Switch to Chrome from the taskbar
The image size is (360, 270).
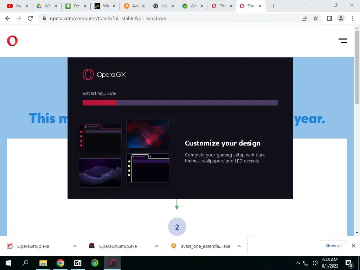click(x=60, y=263)
